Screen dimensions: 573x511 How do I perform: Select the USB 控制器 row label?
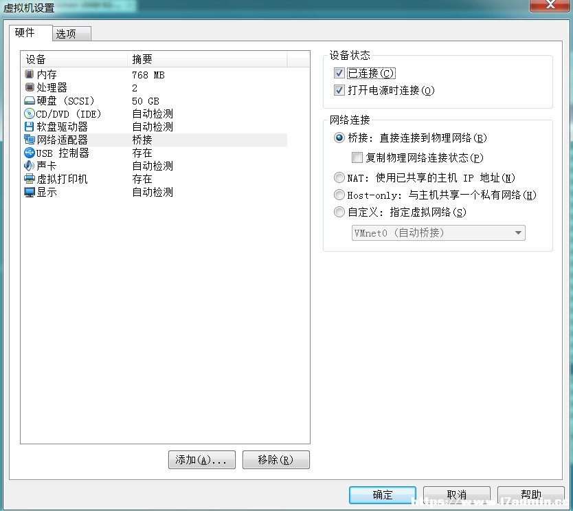(63, 153)
